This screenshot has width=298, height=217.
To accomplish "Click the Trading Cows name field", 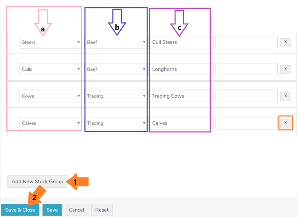I will tap(181, 96).
